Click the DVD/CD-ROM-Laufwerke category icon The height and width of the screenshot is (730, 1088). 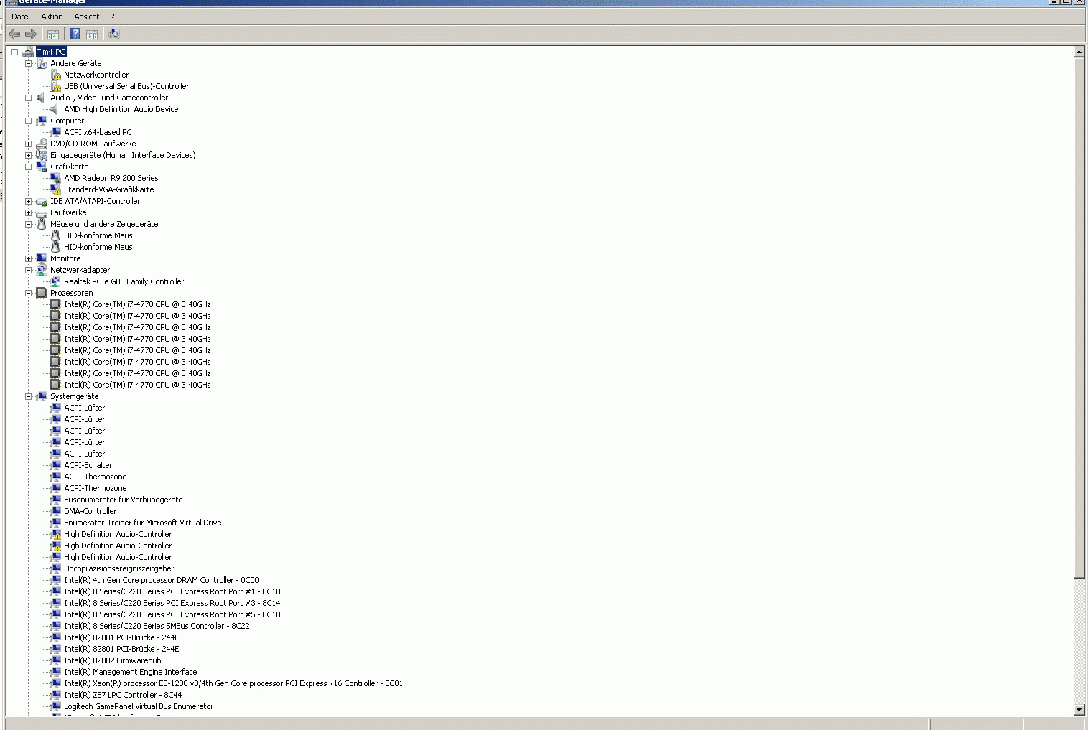click(x=42, y=144)
